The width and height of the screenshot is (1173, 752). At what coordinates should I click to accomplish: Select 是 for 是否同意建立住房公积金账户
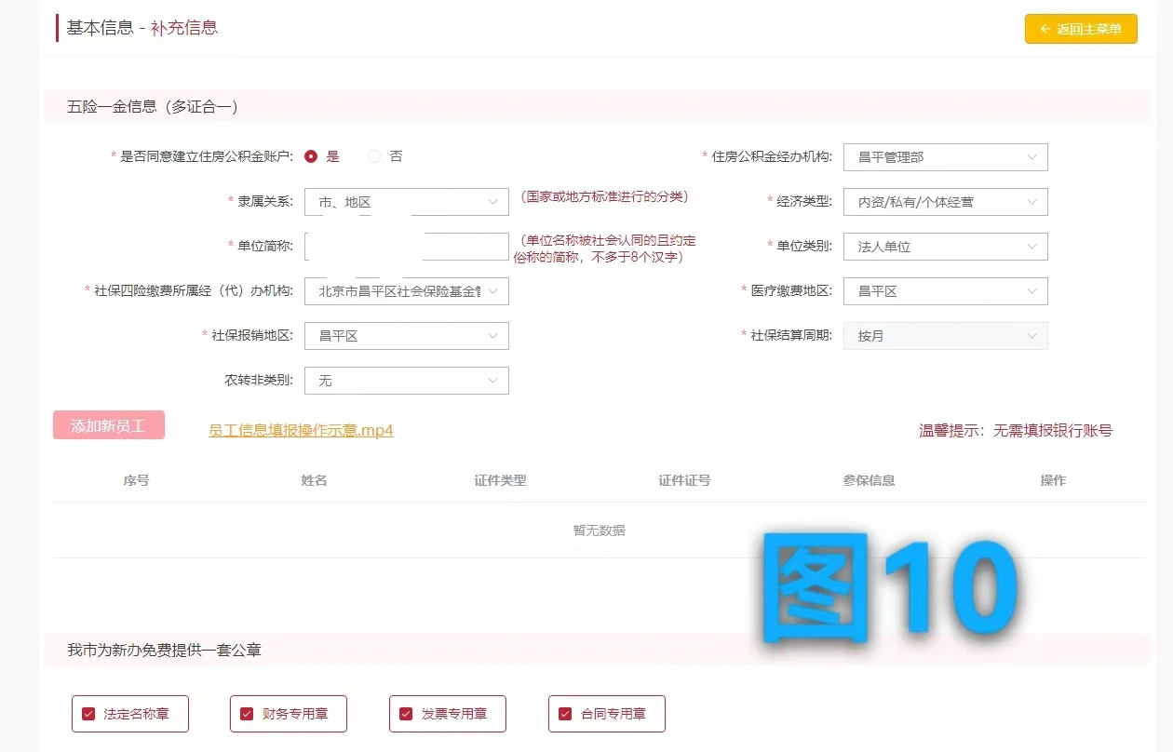point(311,156)
